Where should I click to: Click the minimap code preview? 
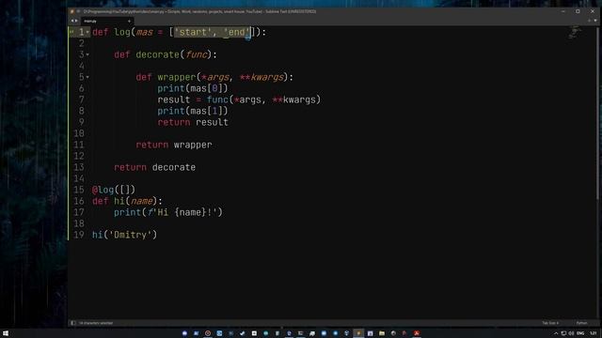coord(575,32)
